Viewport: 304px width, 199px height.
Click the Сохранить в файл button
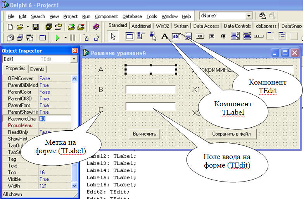pyautogui.click(x=231, y=134)
